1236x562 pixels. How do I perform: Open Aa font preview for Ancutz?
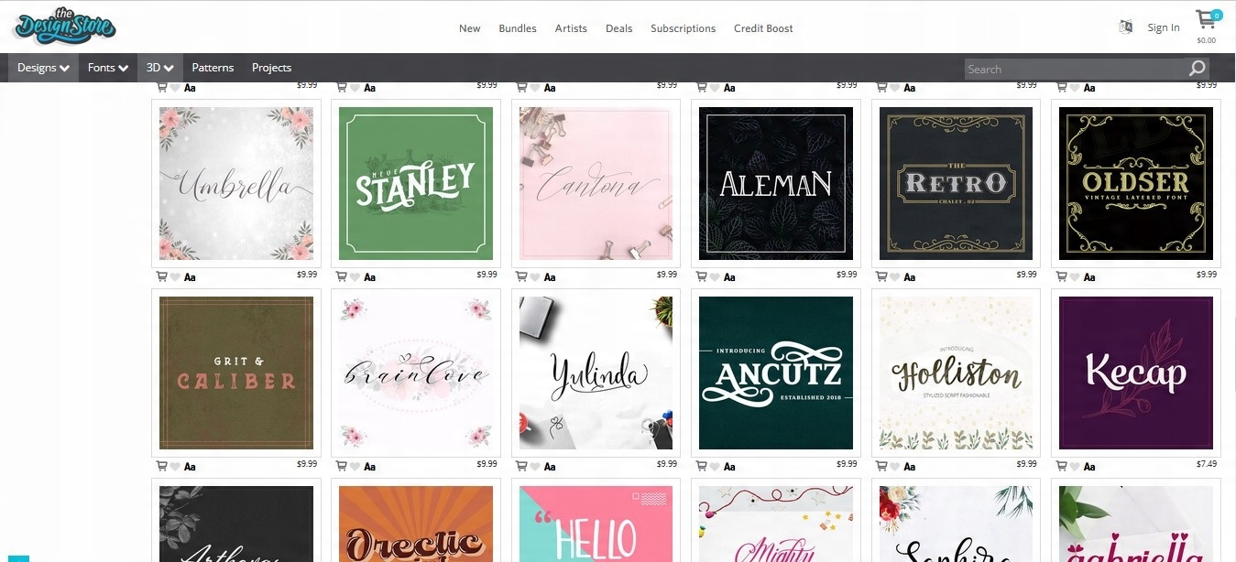tap(729, 467)
